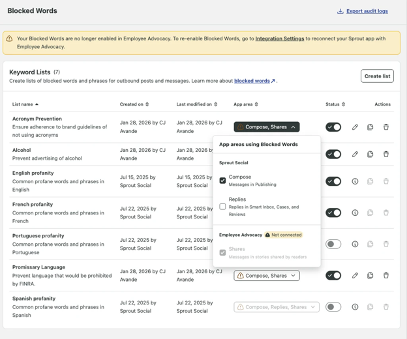Click Promissary Language list name
Image resolution: width=407 pixels, height=339 pixels.
38,267
